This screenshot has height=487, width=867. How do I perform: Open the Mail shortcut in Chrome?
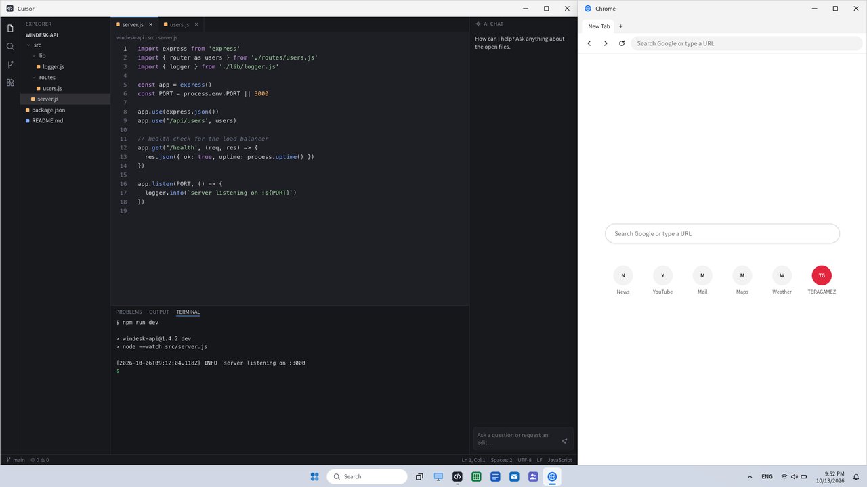tap(702, 280)
